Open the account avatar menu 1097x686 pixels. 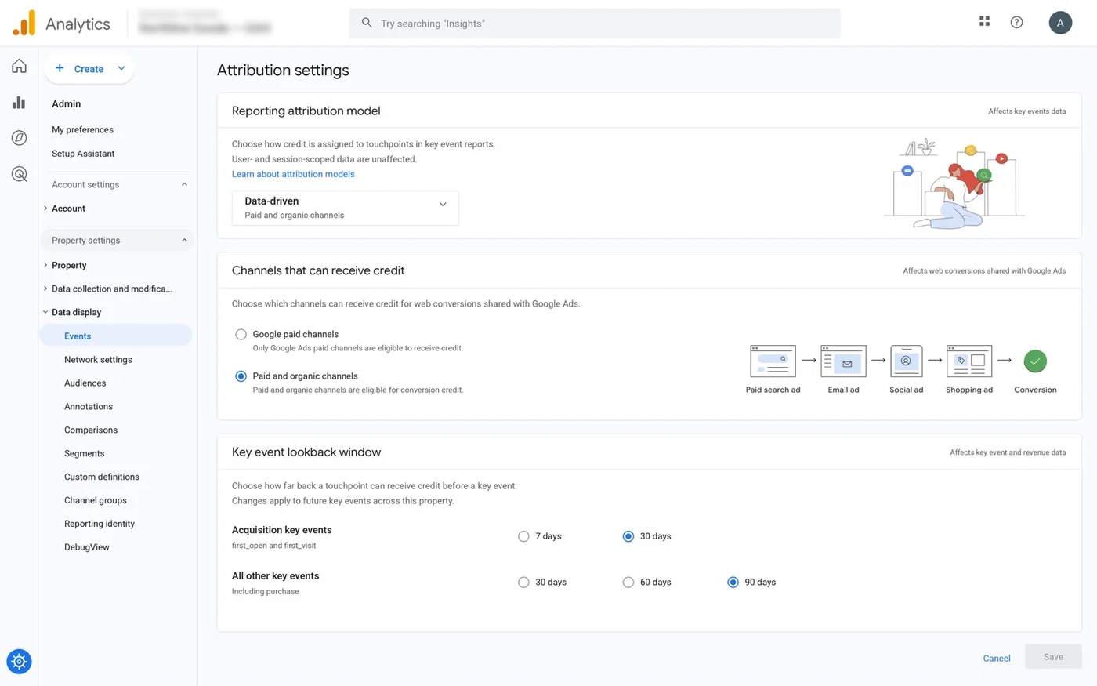(x=1060, y=23)
